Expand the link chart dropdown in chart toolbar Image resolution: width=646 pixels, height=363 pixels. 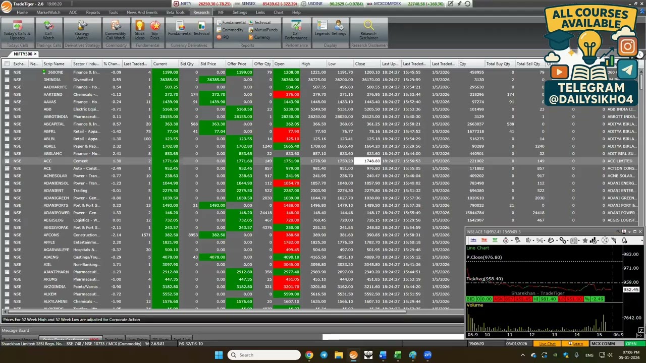tap(568, 240)
